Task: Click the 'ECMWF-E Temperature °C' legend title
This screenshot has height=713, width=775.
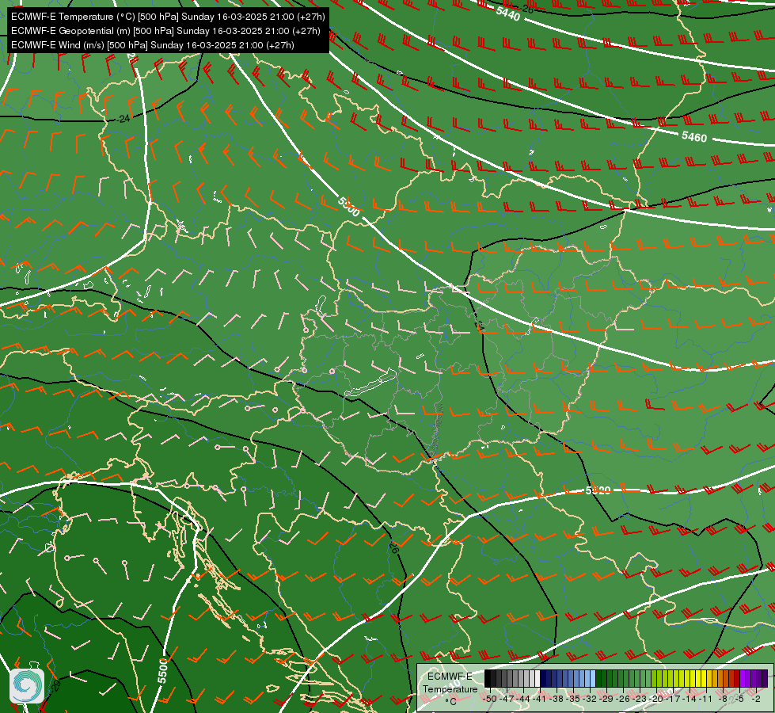Action: 450,688
